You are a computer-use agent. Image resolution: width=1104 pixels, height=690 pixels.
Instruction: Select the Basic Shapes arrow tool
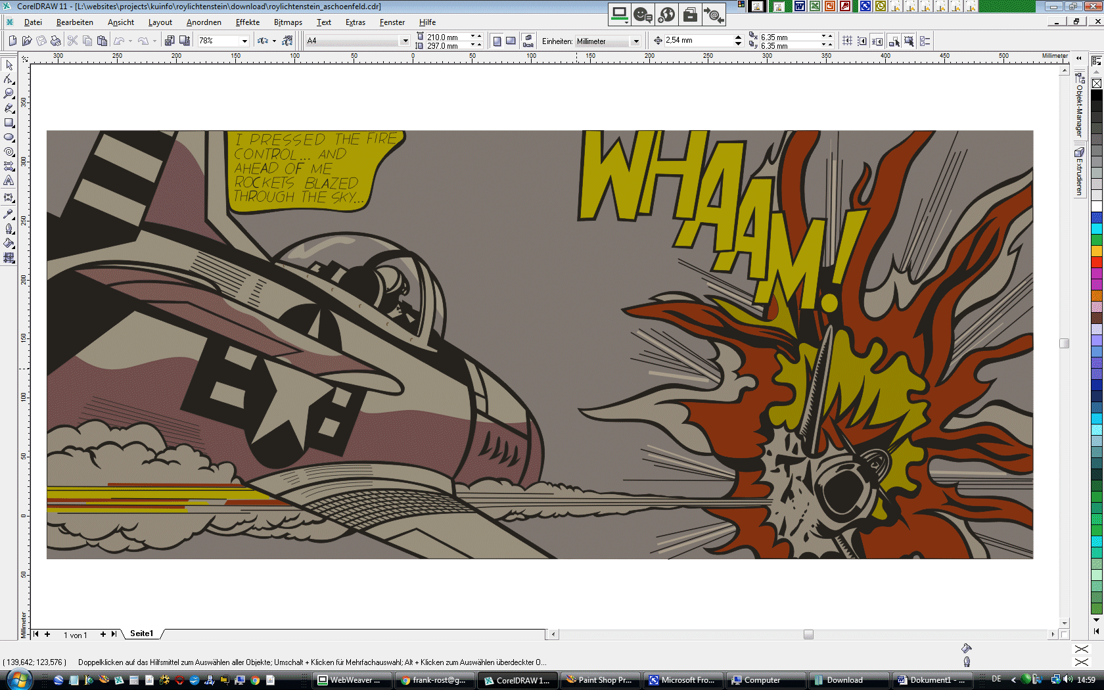9,166
